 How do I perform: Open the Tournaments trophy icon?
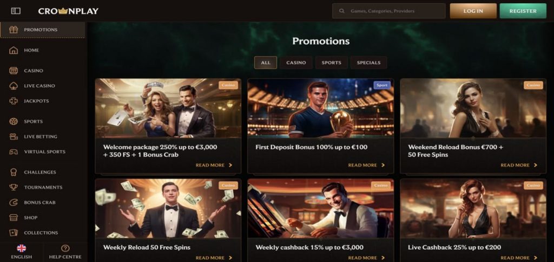click(x=14, y=187)
